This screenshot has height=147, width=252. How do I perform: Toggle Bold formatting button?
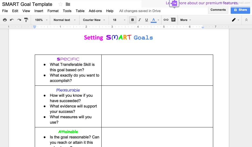point(133,20)
